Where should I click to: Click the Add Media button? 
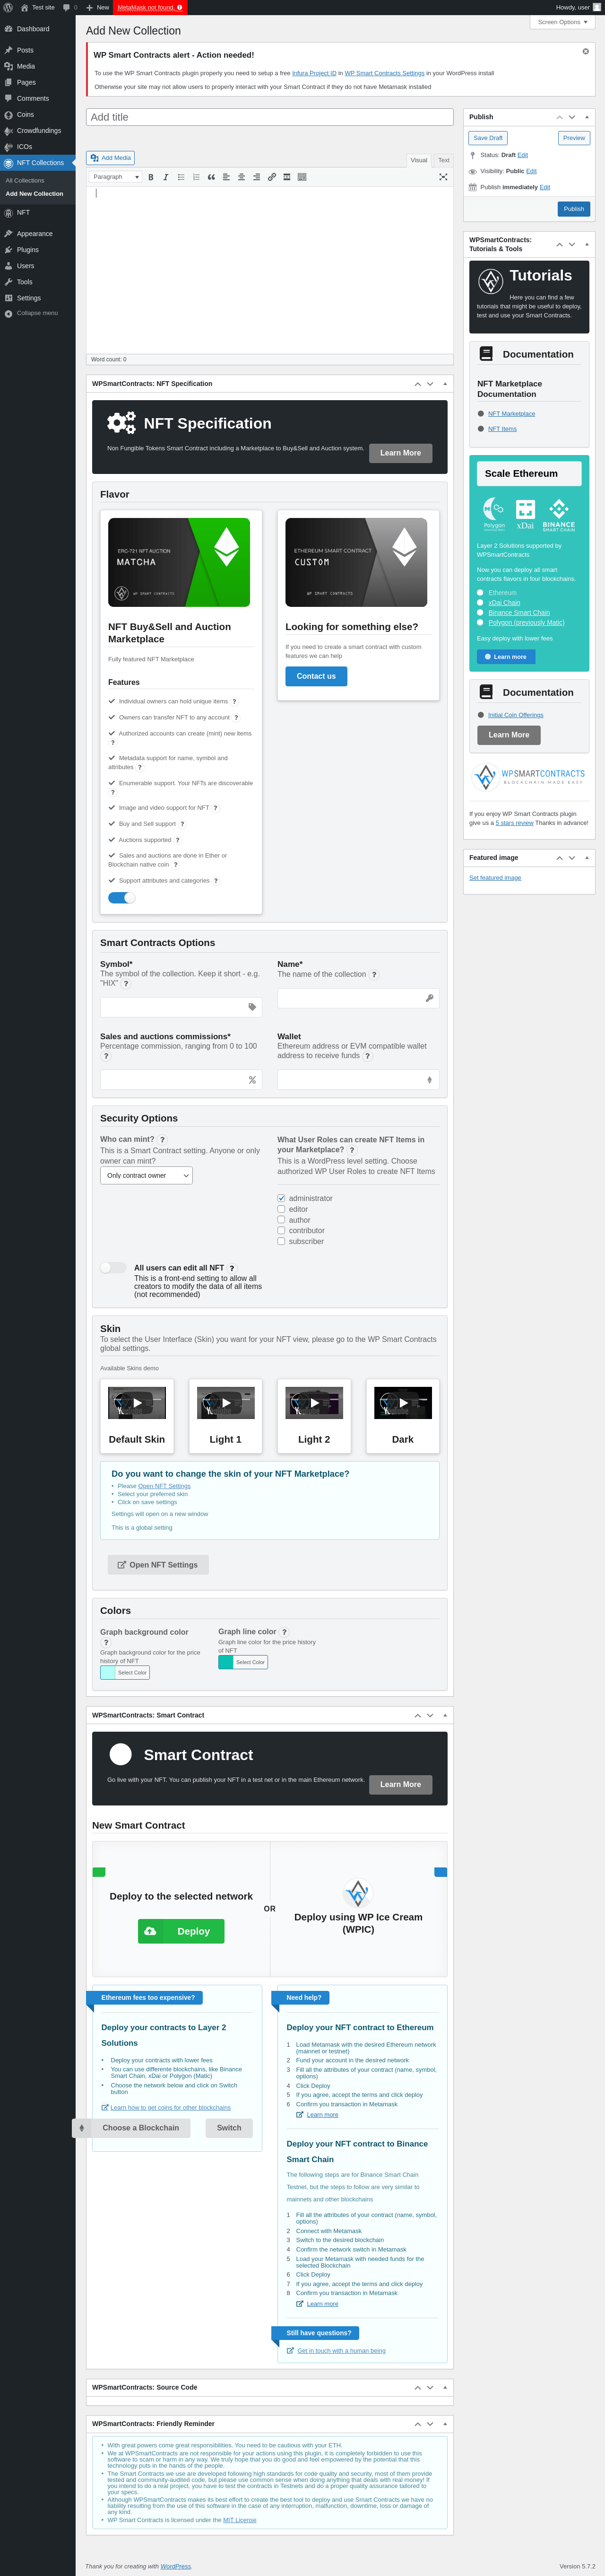[x=110, y=158]
